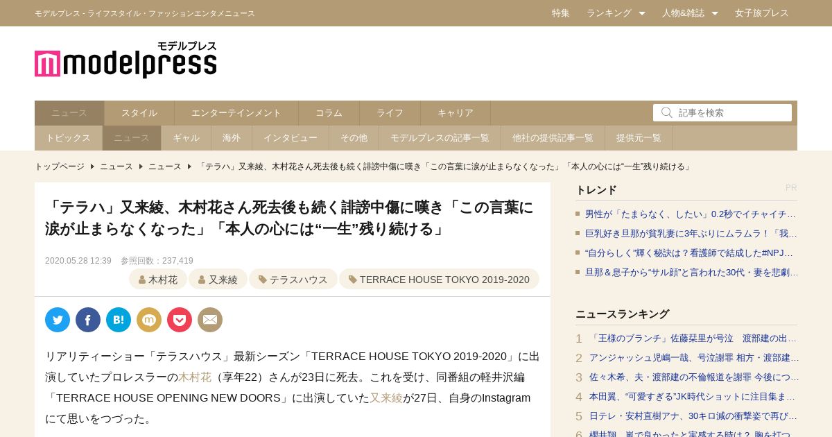
Task: Open trend item 巨乳好き旦那が貧乳妻に
Action: click(x=691, y=234)
